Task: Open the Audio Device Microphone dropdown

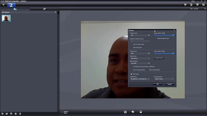Action: point(140,79)
